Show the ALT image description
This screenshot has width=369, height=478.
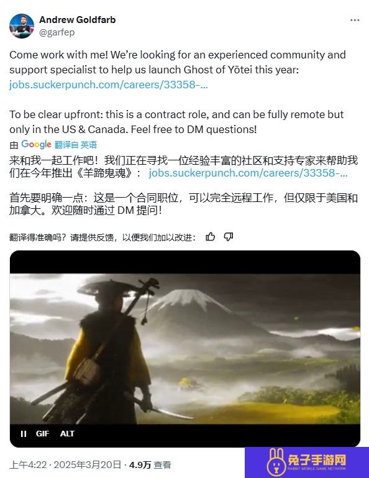coord(67,433)
